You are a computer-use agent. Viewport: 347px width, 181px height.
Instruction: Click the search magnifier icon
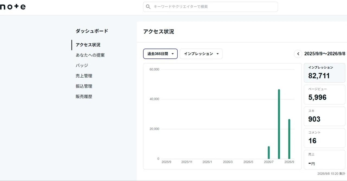[x=148, y=7]
